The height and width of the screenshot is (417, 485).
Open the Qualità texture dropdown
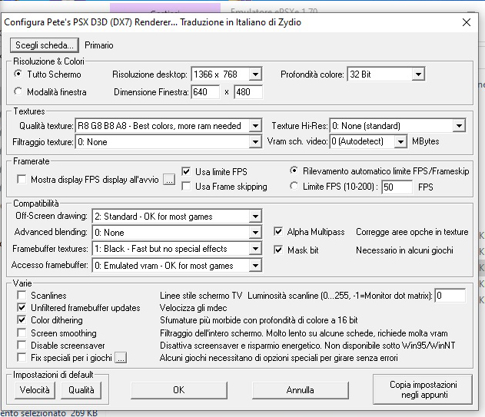click(168, 126)
